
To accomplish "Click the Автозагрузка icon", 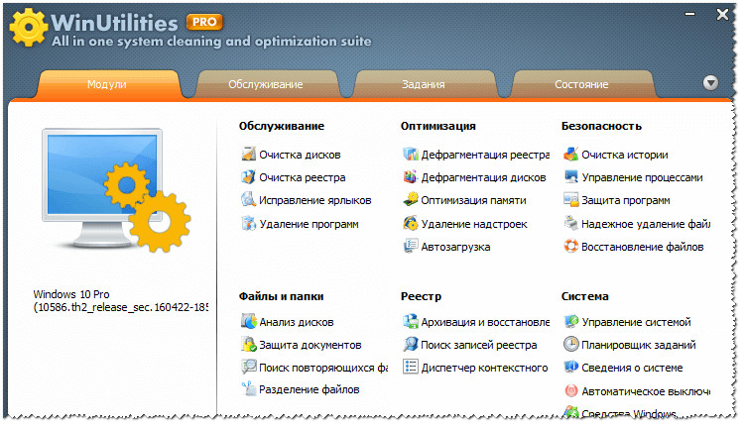I will tap(410, 246).
